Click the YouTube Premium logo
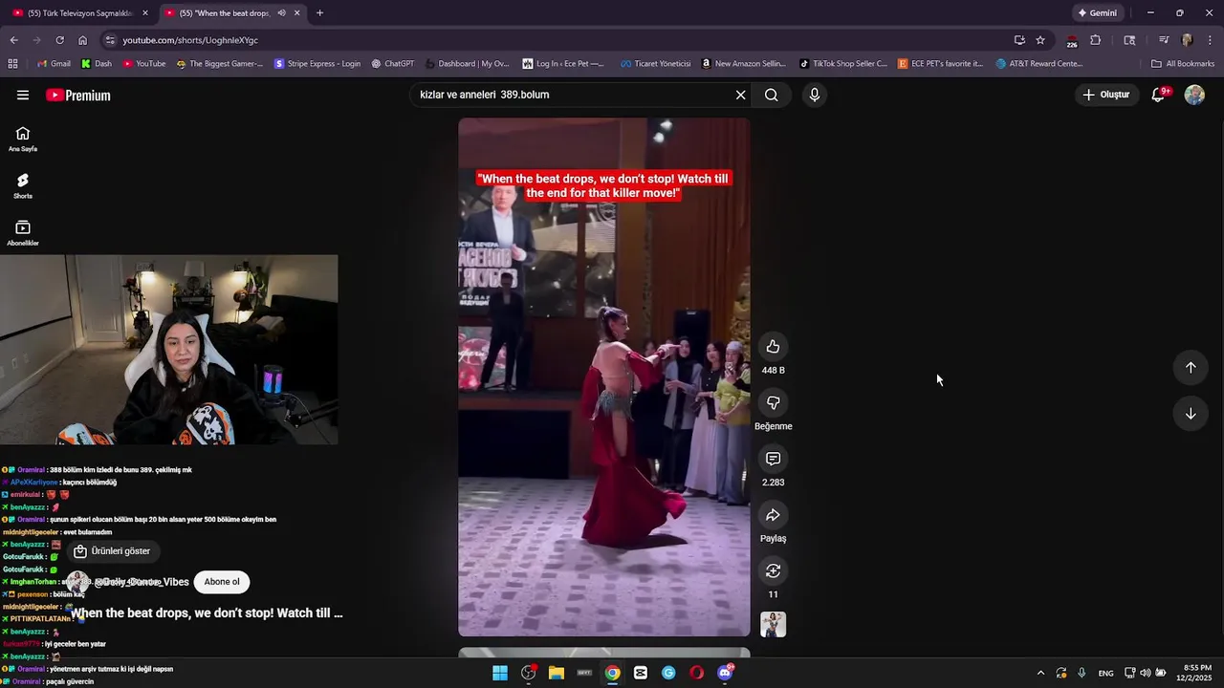Image resolution: width=1224 pixels, height=688 pixels. [78, 95]
